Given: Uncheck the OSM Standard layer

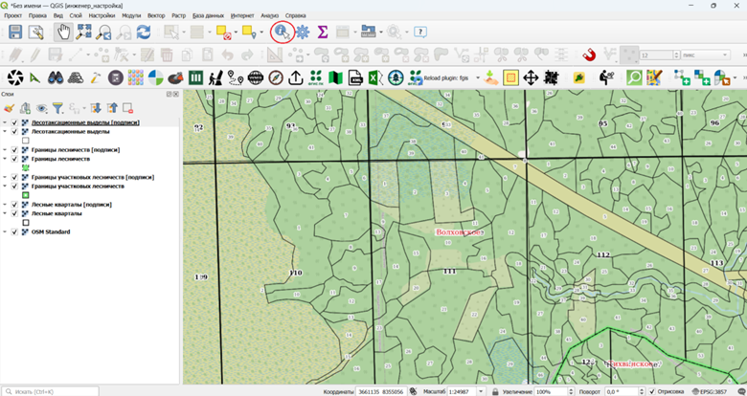Looking at the screenshot, I should click(14, 231).
